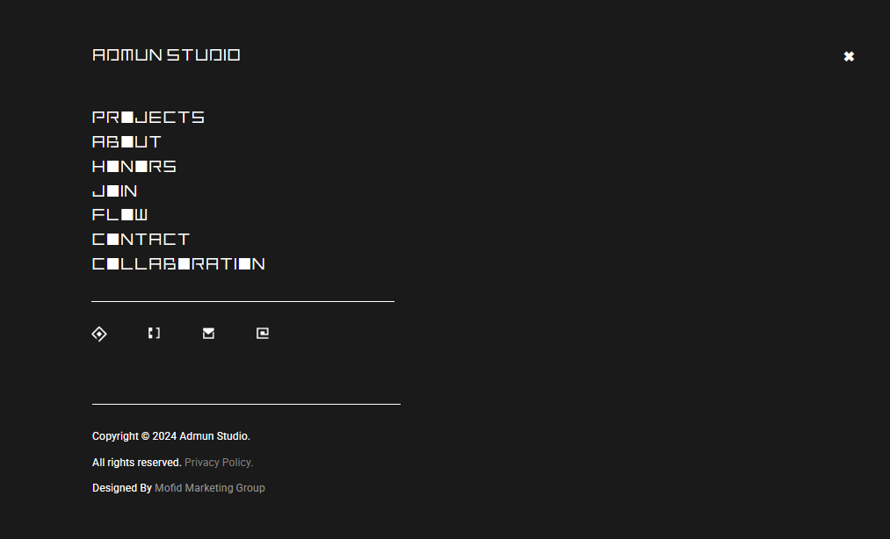Click the "Designed By" label
890x539 pixels.
point(122,488)
